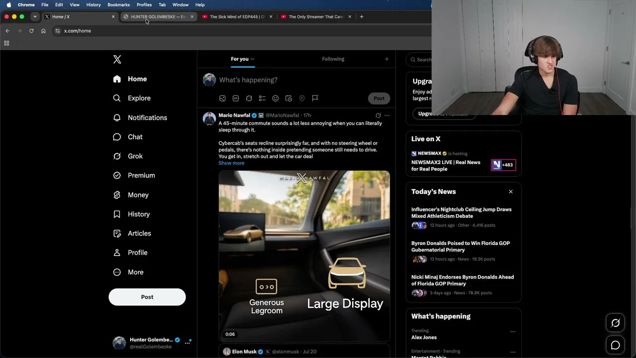This screenshot has height=358, width=636.
Task: Click Mario Nawfal's avatar on the post
Action: click(x=209, y=118)
